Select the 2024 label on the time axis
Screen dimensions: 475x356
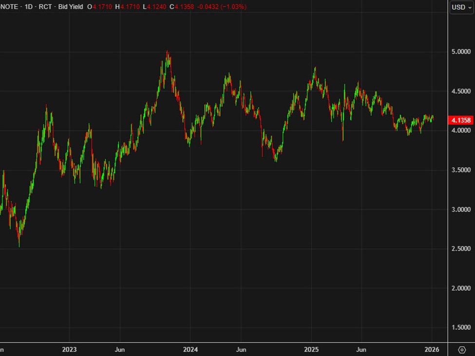pyautogui.click(x=190, y=350)
